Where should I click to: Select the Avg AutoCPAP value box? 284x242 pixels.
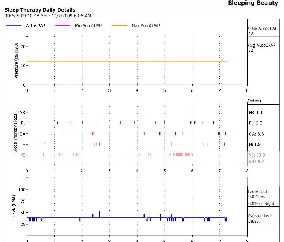(x=262, y=48)
